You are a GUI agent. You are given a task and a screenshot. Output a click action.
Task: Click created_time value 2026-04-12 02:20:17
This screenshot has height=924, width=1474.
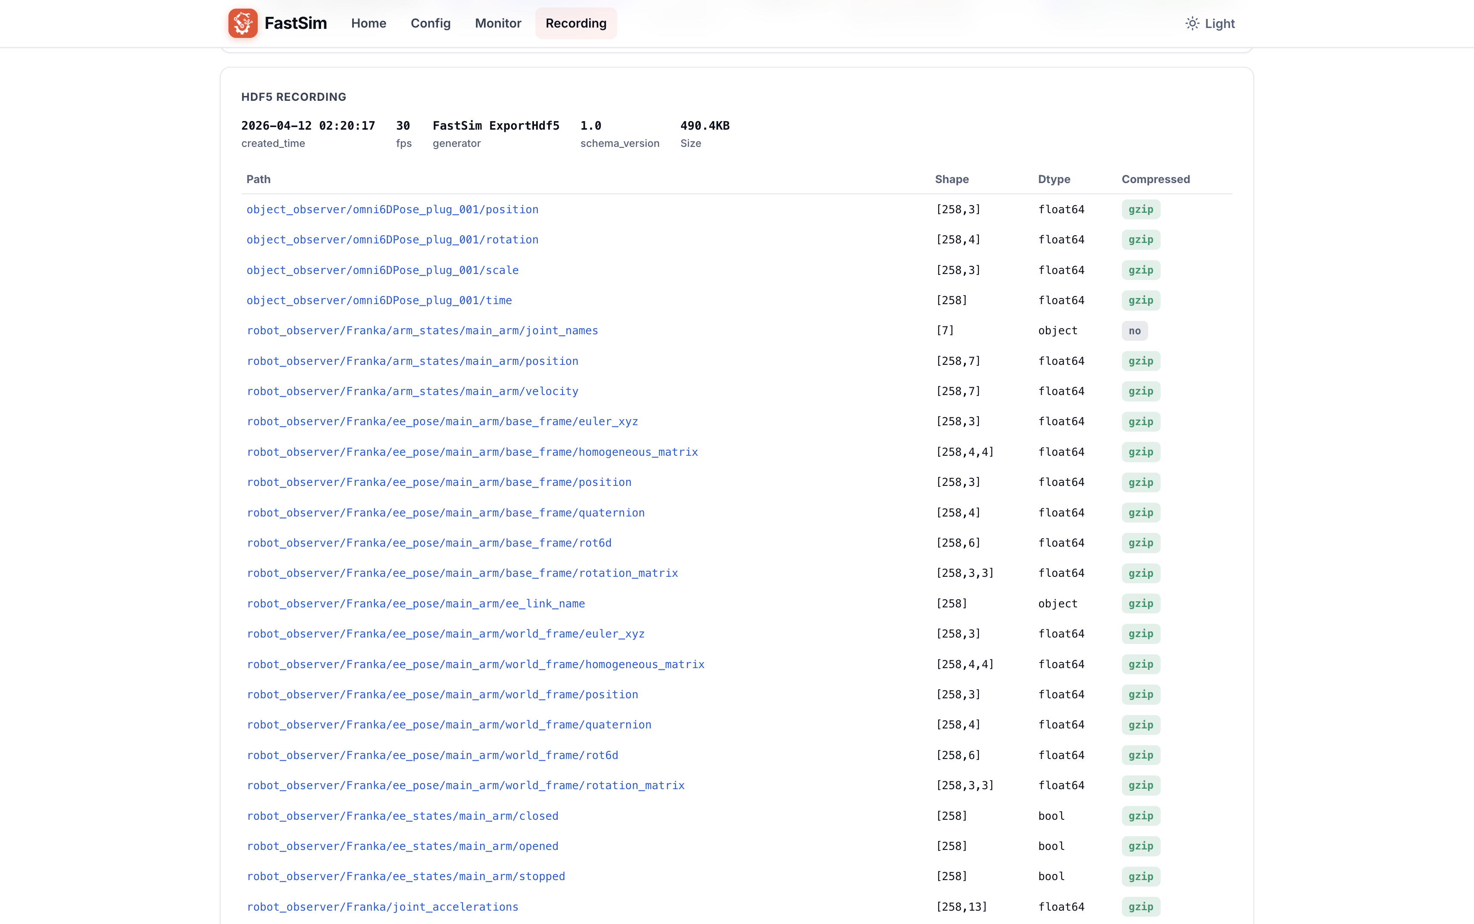tap(308, 125)
